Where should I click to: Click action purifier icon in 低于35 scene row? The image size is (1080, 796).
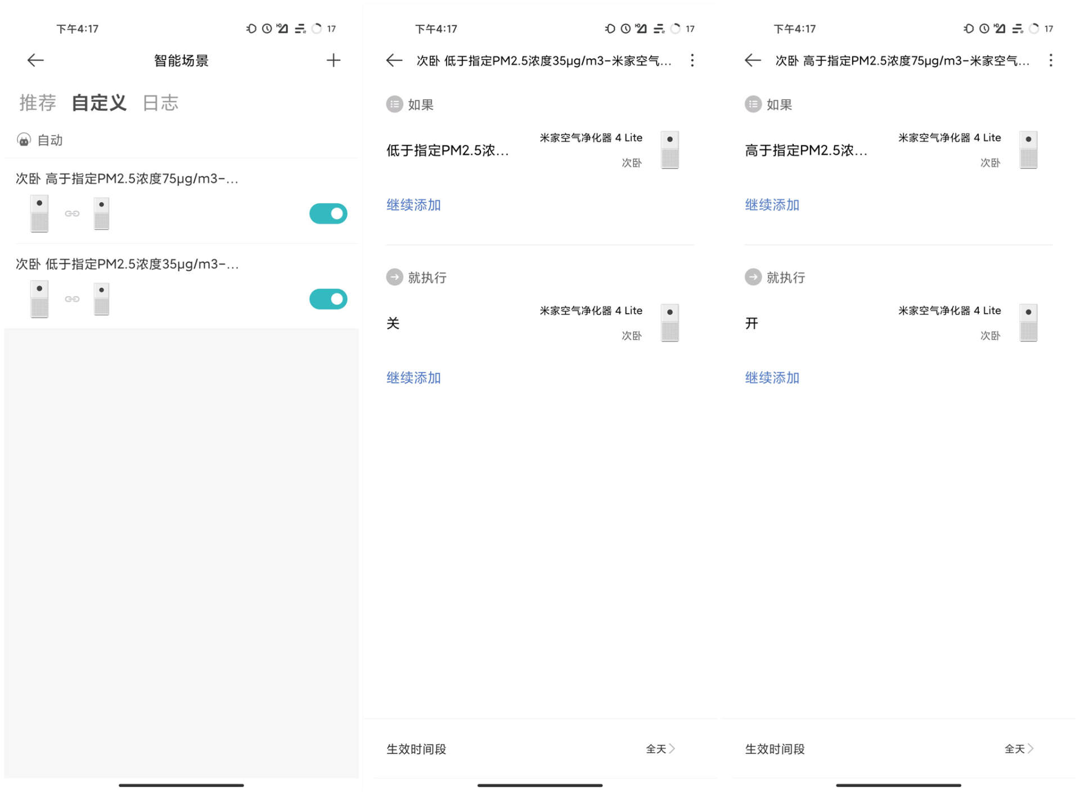pos(101,299)
